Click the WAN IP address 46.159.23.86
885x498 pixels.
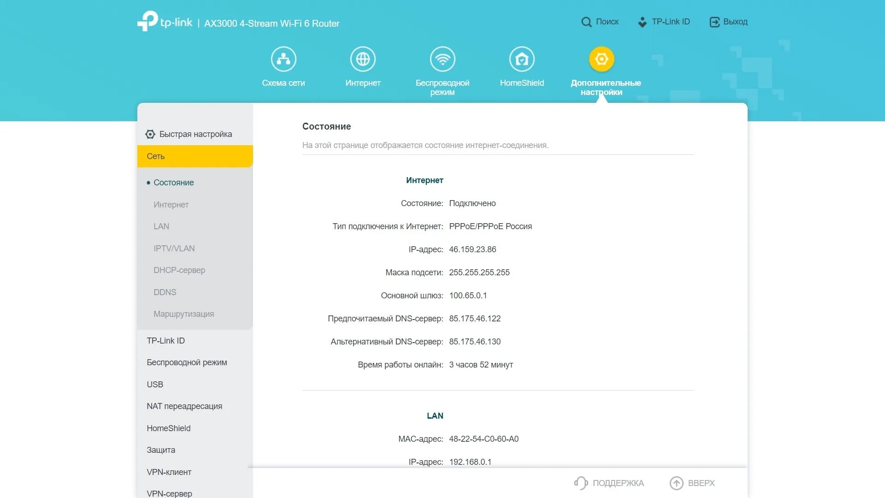pyautogui.click(x=472, y=249)
